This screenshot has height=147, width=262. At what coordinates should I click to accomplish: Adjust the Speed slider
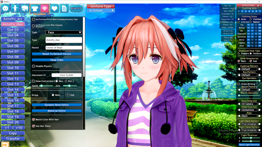click(x=46, y=86)
